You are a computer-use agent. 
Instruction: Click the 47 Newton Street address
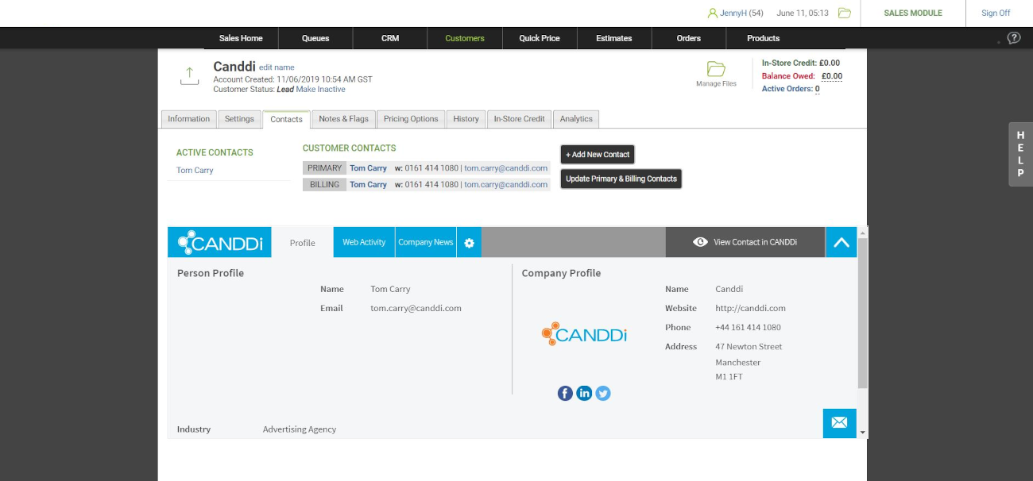(x=749, y=347)
